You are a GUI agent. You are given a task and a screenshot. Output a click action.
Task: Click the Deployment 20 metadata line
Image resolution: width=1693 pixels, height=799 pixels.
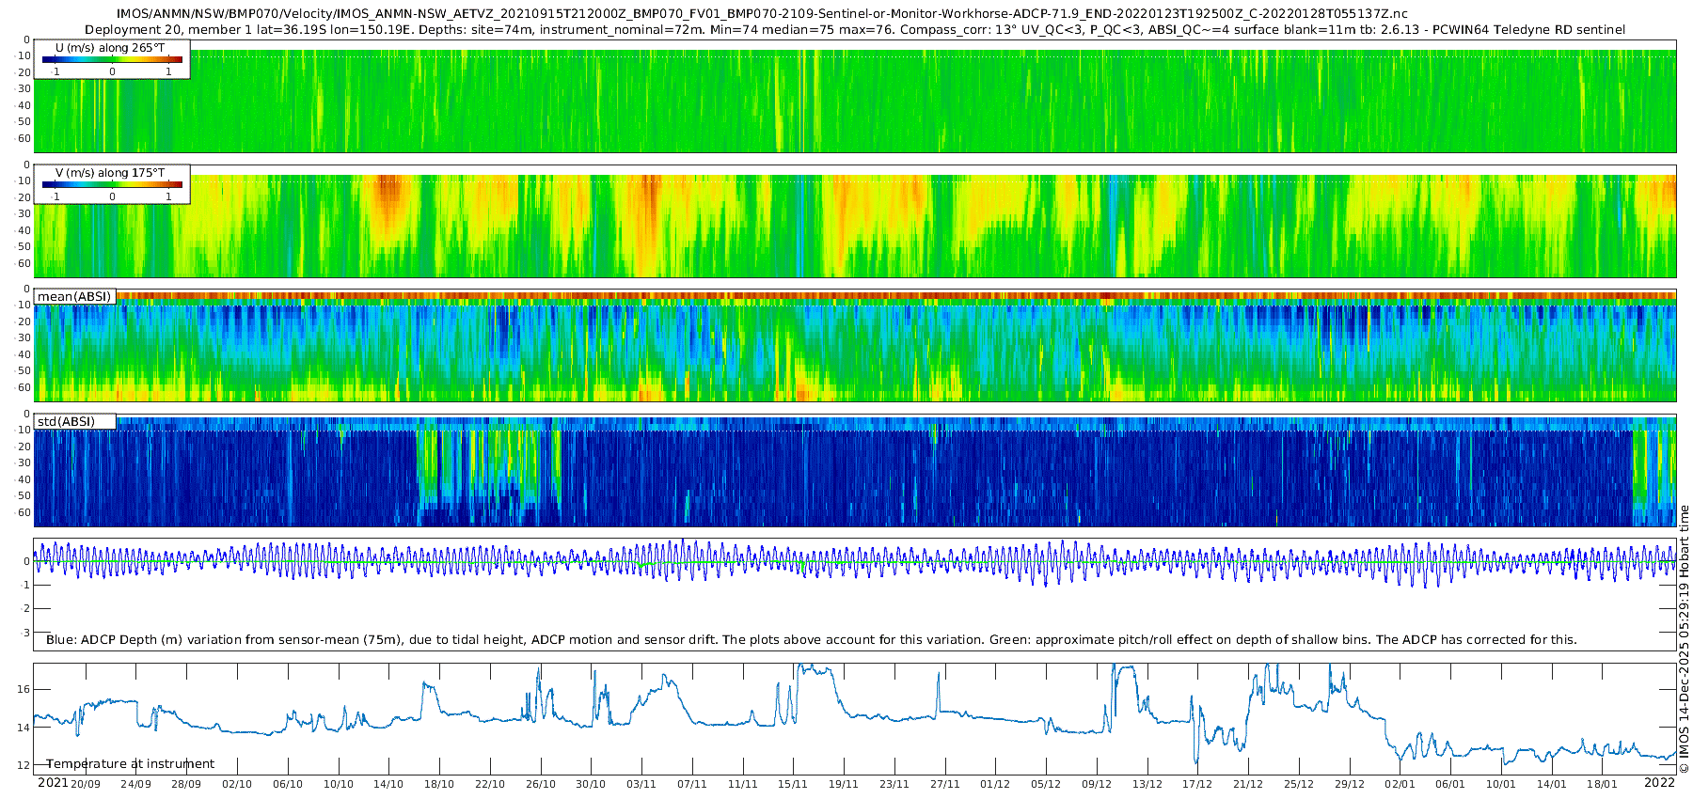coord(854,30)
